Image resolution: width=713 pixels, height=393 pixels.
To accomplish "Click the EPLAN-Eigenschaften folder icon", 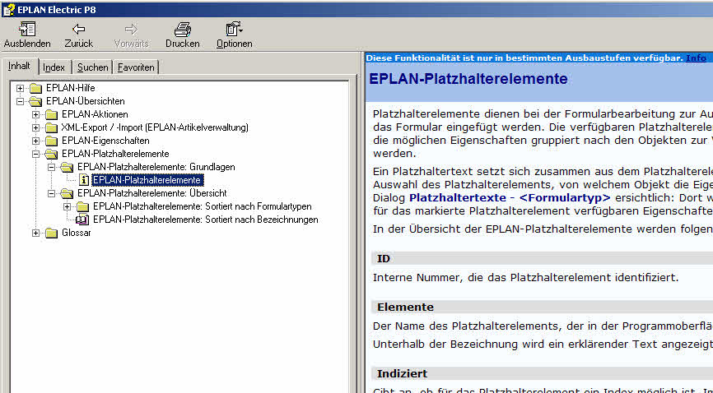I will pos(51,141).
